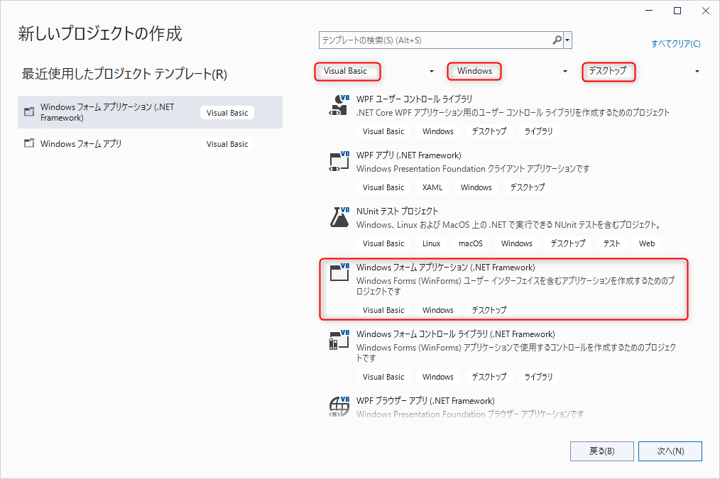The width and height of the screenshot is (720, 479).
Task: Select recent template Windows フォーム アプリ
Action: coord(150,143)
